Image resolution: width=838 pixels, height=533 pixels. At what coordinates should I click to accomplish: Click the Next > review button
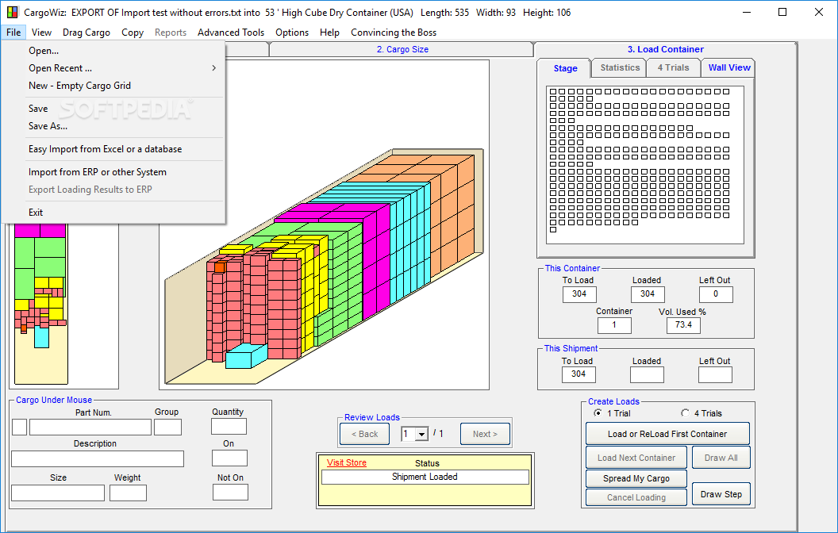(x=485, y=434)
